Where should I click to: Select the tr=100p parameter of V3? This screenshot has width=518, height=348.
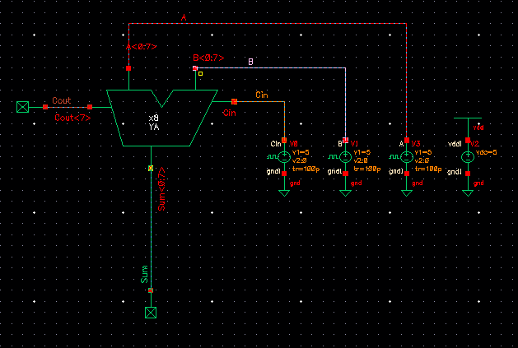(428, 169)
